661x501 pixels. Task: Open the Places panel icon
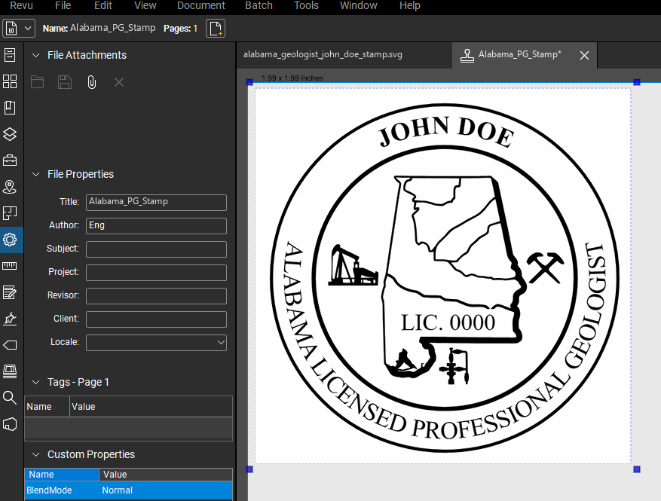(10, 187)
